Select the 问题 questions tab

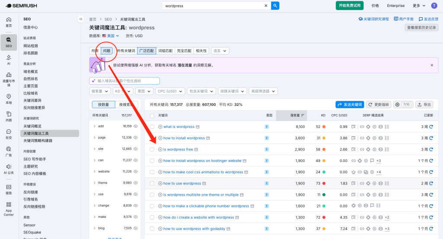pos(106,51)
